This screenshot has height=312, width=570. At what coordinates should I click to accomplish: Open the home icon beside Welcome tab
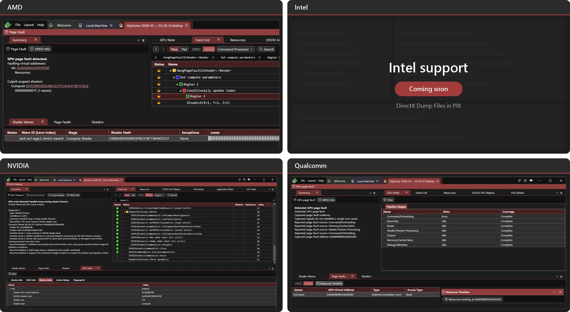(x=51, y=25)
